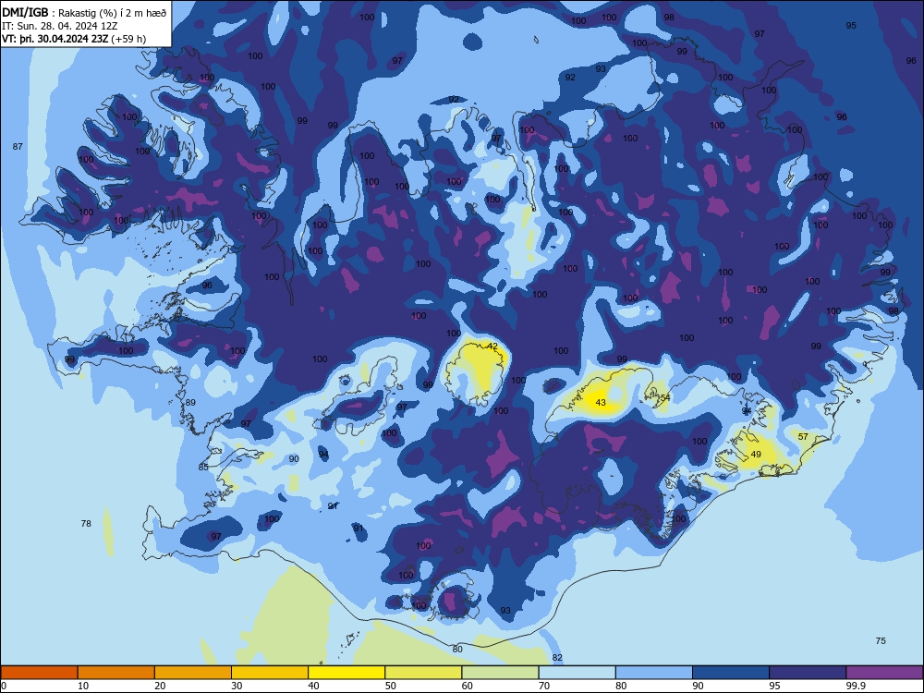Image resolution: width=924 pixels, height=693 pixels.
Task: Click the humidity value '54' on the map
Action: (665, 397)
